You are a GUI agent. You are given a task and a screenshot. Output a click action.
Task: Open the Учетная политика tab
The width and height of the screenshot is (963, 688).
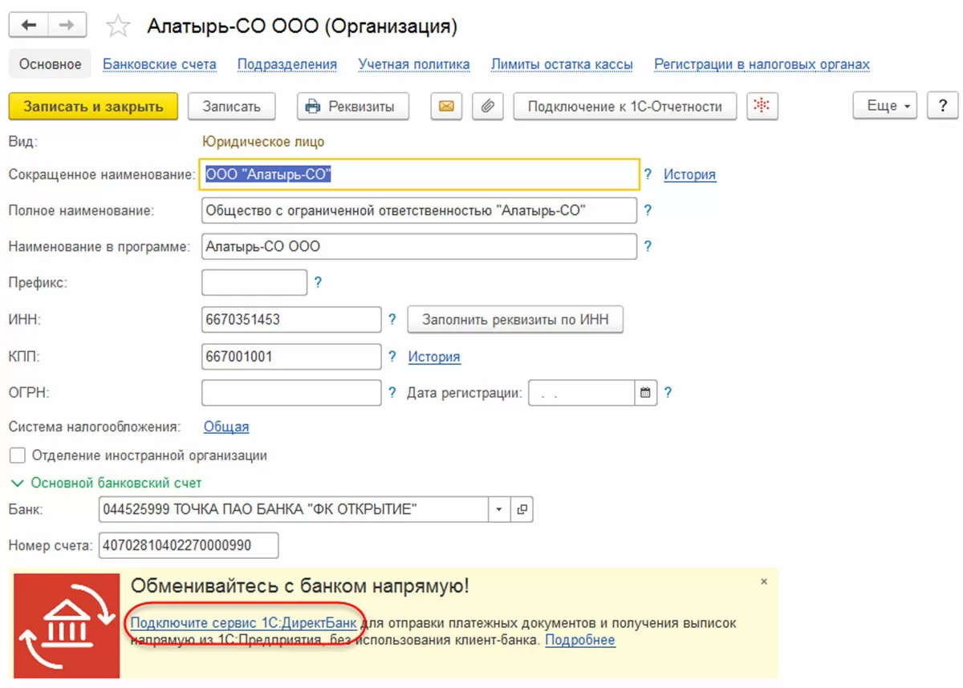pos(414,64)
